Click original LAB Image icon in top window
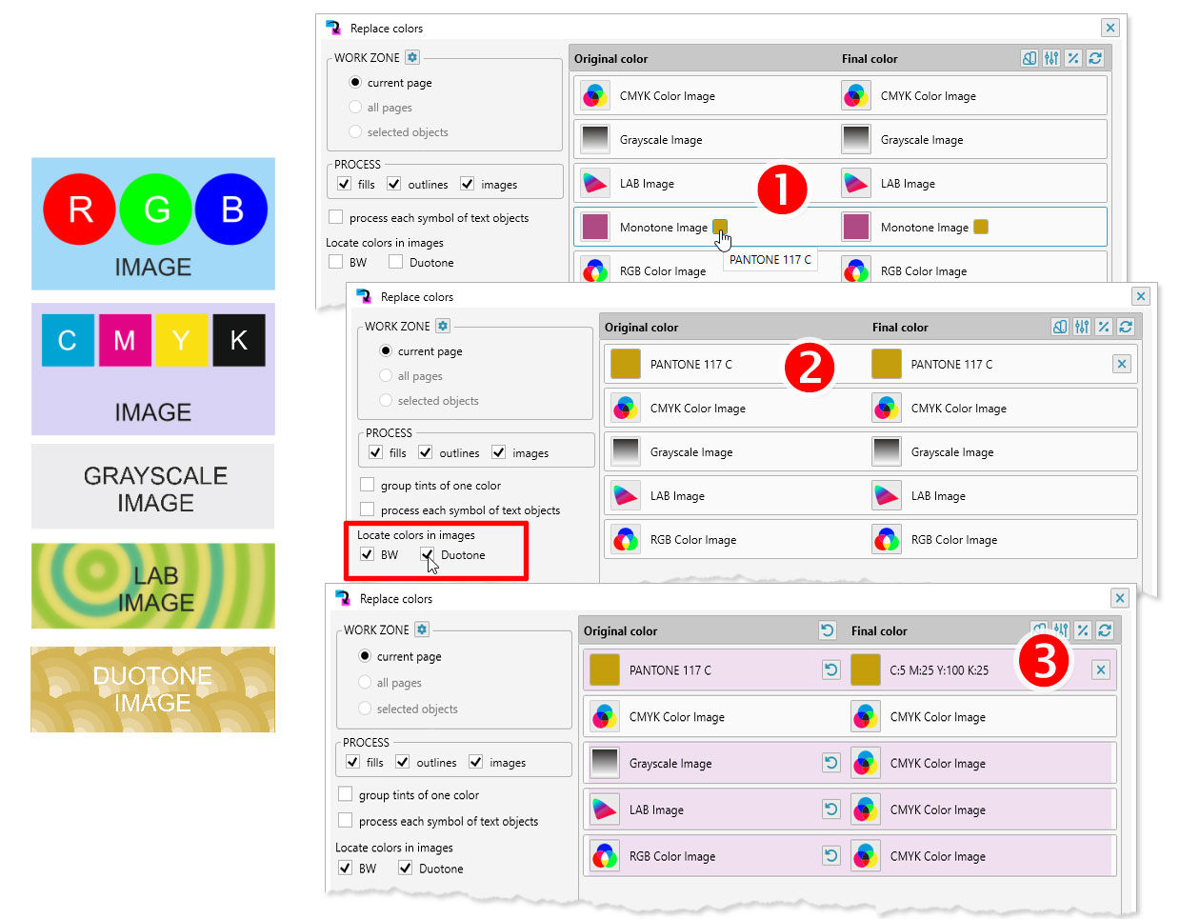1180x919 pixels. pyautogui.click(x=595, y=183)
